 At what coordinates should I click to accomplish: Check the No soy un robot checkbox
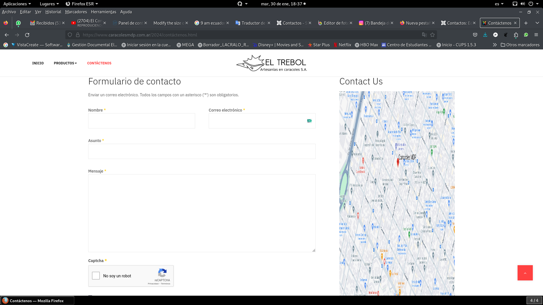(96, 276)
